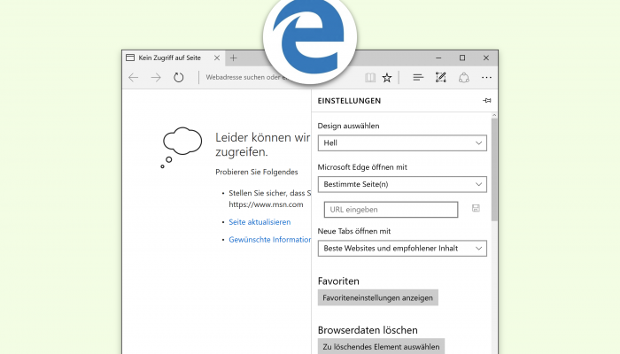The width and height of the screenshot is (620, 354).
Task: Click 'Zu löschendes Element auswählen' button
Action: tap(381, 346)
